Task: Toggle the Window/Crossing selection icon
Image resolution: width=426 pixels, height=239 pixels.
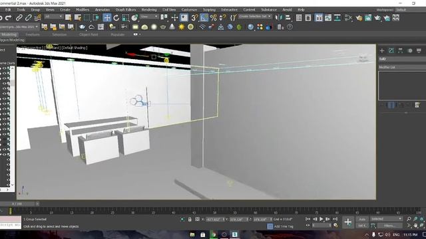Action: pyautogui.click(x=96, y=18)
